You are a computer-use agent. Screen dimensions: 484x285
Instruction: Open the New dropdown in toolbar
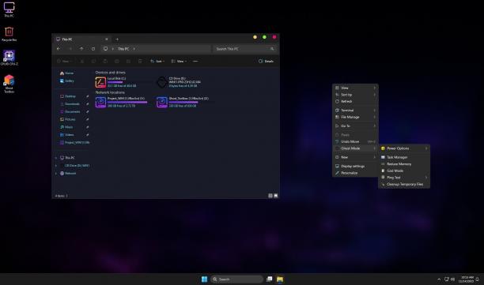pos(64,61)
